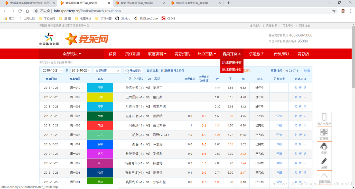Open 官方小程序 sidebar icon

[x=324, y=119]
